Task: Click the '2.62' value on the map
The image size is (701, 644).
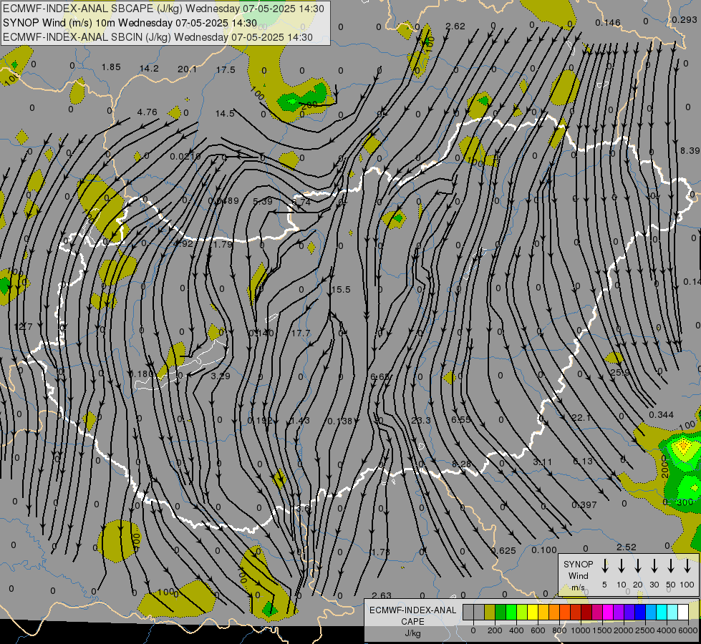Action: coord(455,26)
